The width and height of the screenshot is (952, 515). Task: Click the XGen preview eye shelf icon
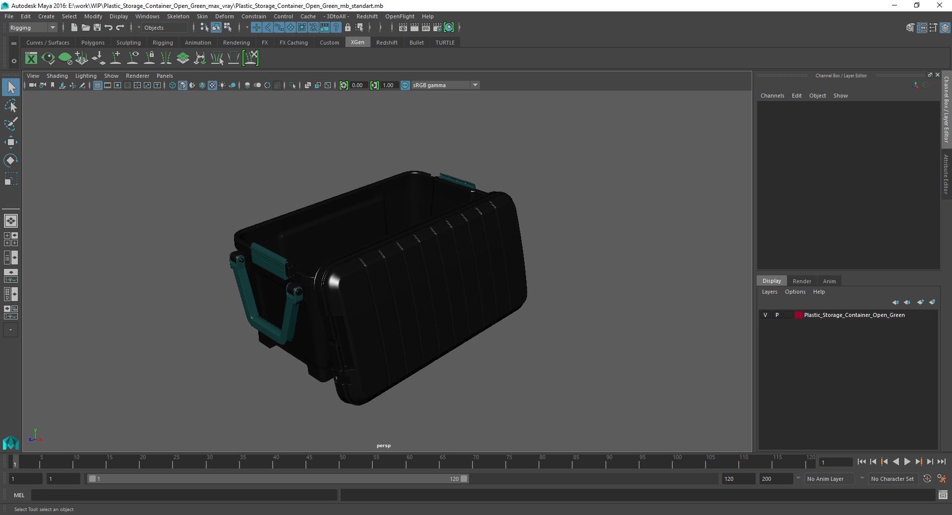pyautogui.click(x=48, y=58)
